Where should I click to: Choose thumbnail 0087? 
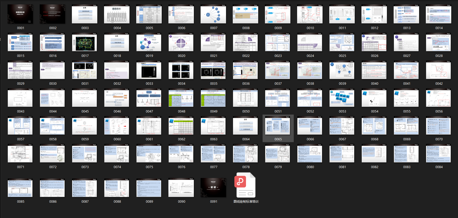point(85,188)
